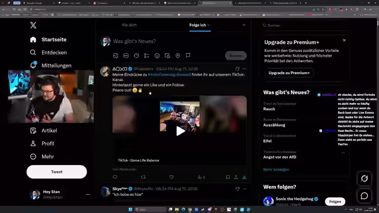The height and width of the screenshot is (213, 379).
Task: Open the ΔOX▢ tweet author avatar
Action: click(x=105, y=72)
